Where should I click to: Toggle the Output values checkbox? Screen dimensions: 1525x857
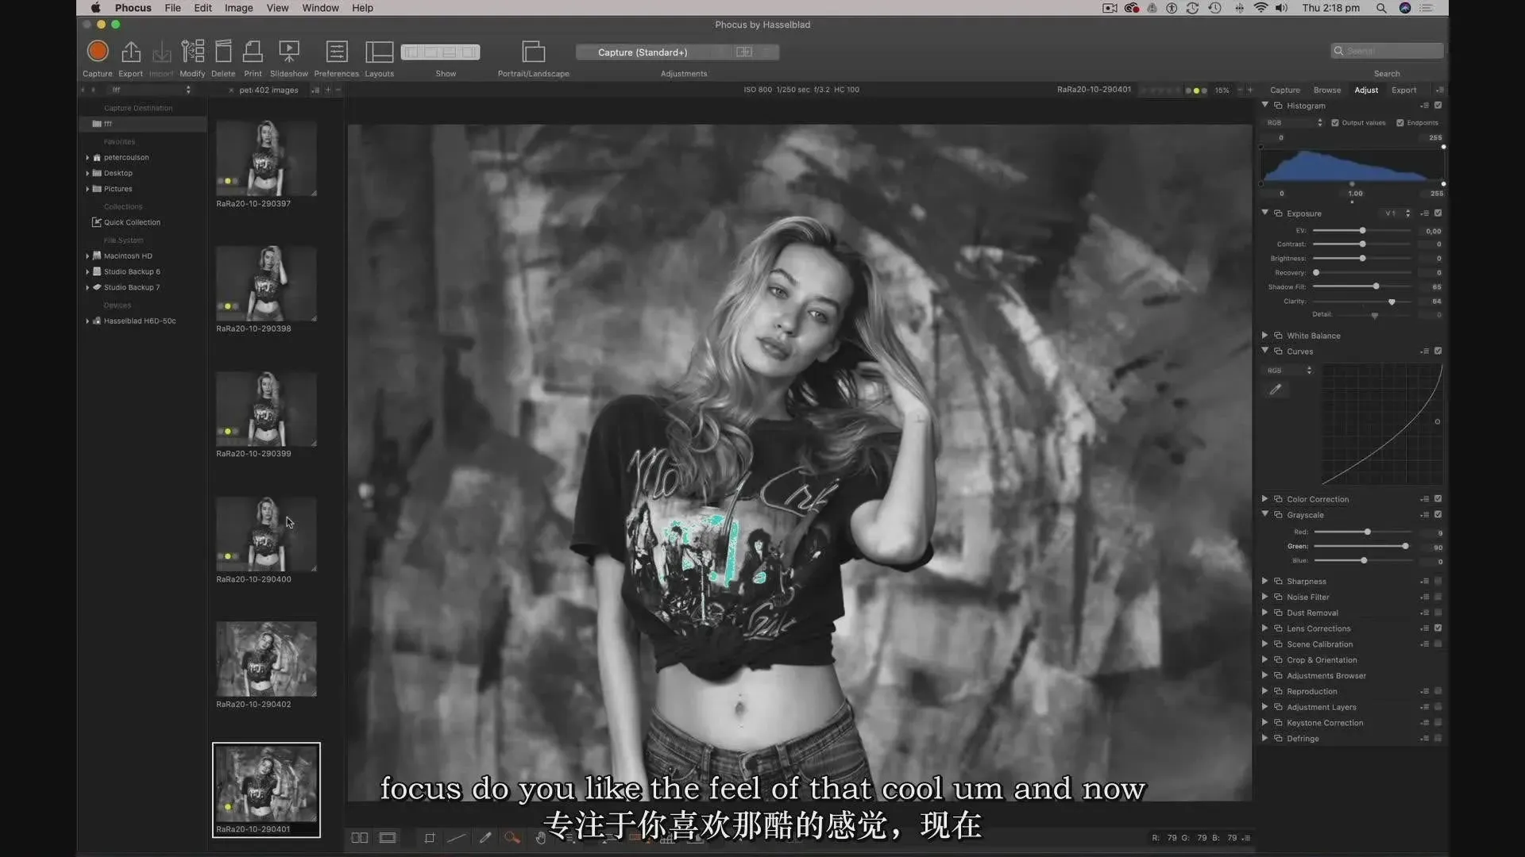(x=1335, y=123)
